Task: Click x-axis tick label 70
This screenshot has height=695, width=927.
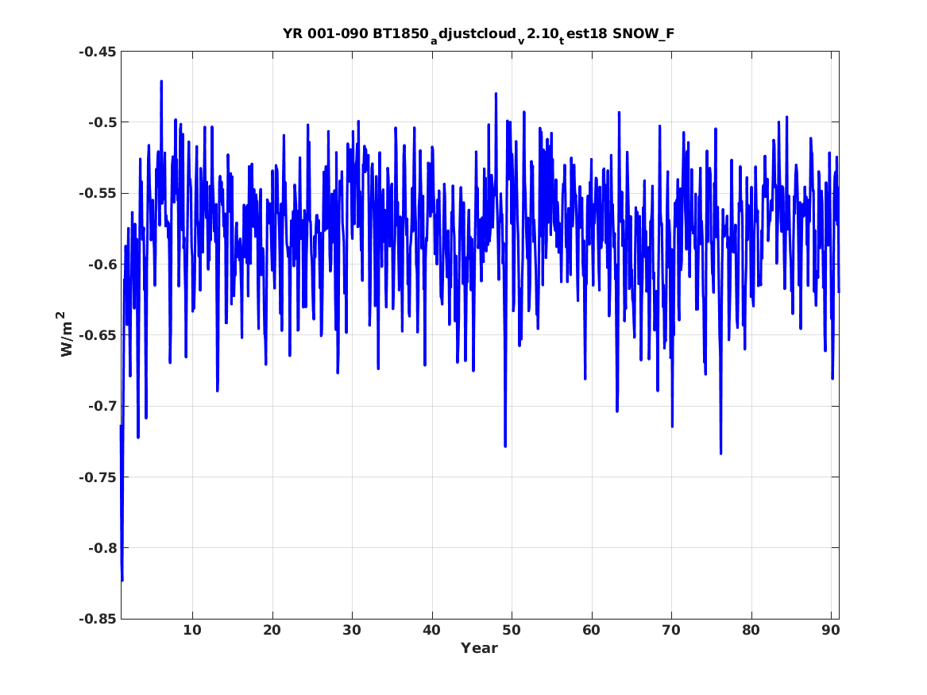Action: (x=671, y=631)
